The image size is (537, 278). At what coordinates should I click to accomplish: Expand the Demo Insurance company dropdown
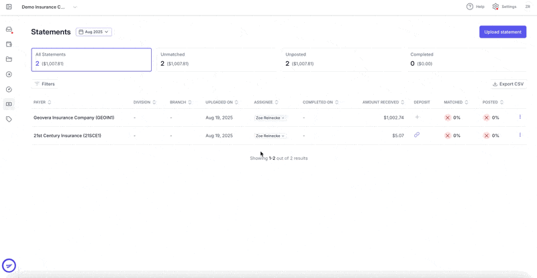75,7
